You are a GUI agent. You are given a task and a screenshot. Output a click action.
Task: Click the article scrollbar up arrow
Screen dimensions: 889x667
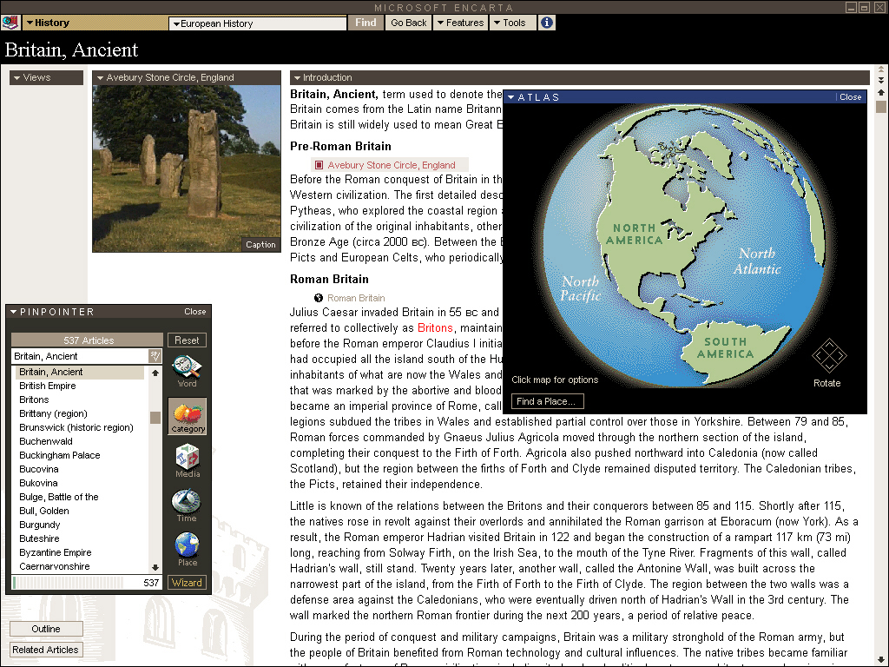tap(881, 92)
